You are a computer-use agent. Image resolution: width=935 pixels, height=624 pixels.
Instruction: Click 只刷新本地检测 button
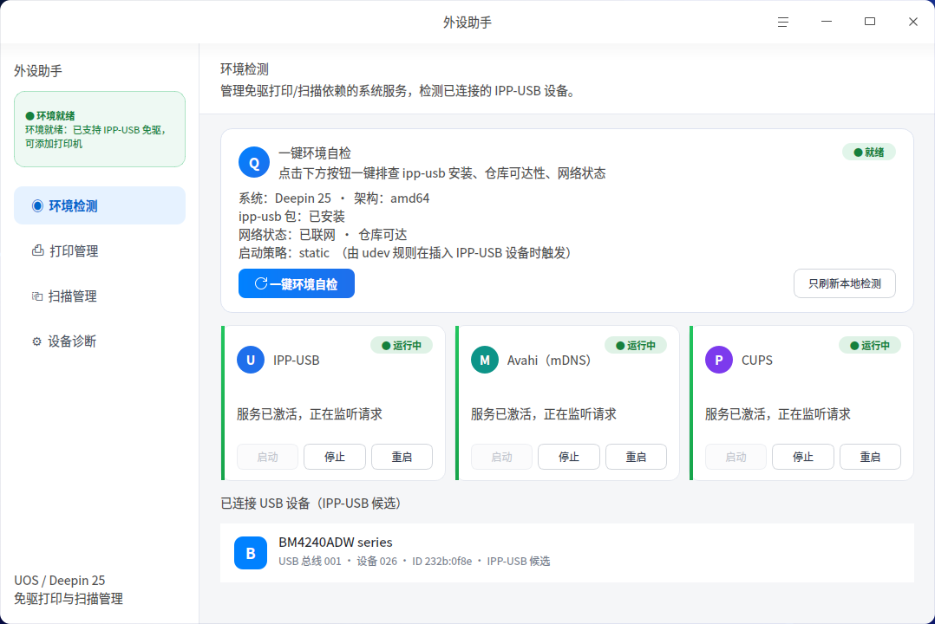pos(845,283)
